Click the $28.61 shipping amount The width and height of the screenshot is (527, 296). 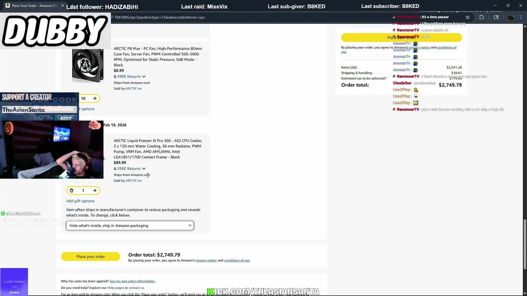456,73
